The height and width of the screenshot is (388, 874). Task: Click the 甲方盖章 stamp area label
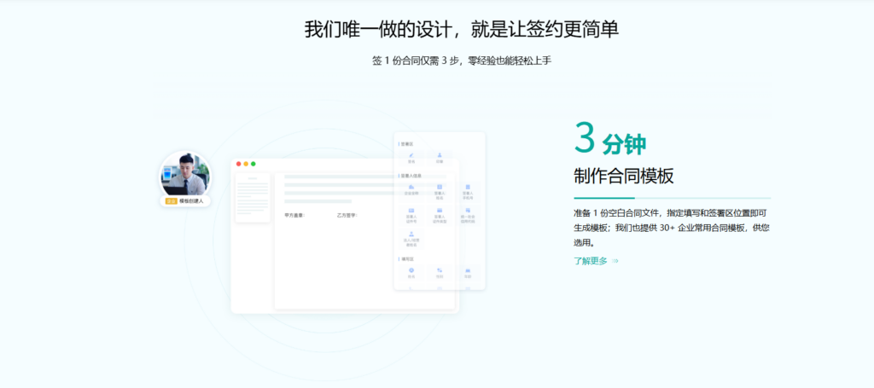coord(294,215)
